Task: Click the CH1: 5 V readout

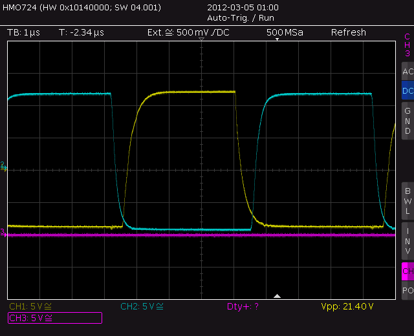Action: (x=30, y=306)
